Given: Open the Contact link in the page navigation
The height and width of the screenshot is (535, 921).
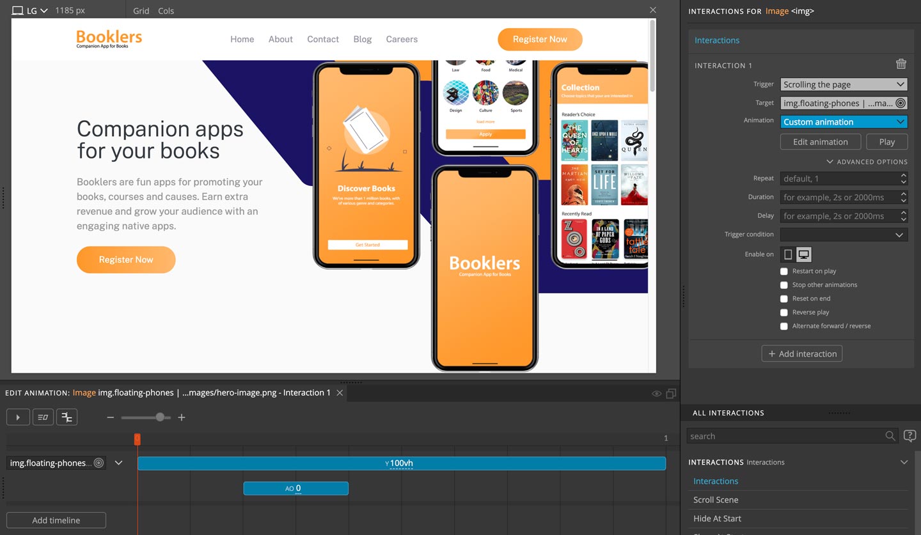Looking at the screenshot, I should click(323, 39).
